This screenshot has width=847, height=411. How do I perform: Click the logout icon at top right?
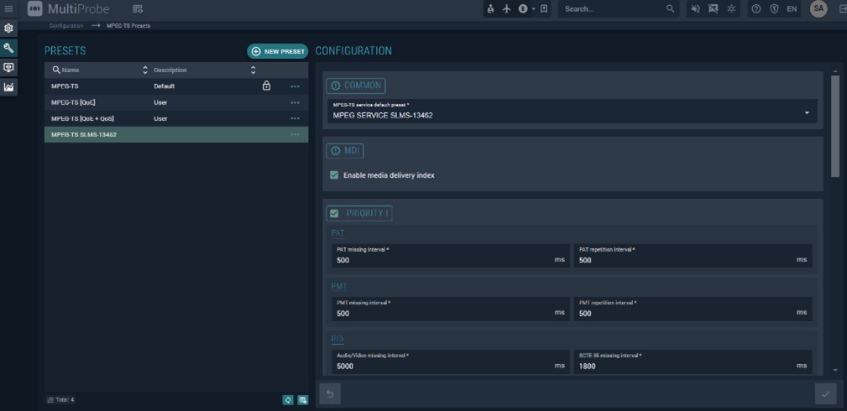coord(842,9)
